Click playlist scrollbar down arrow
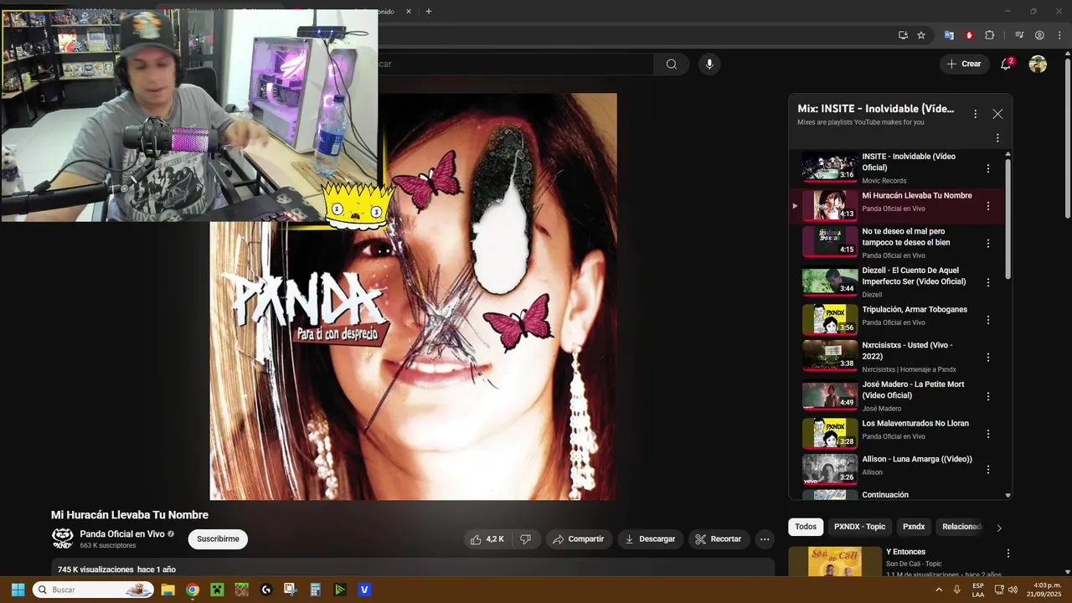The image size is (1072, 603). (x=1008, y=495)
